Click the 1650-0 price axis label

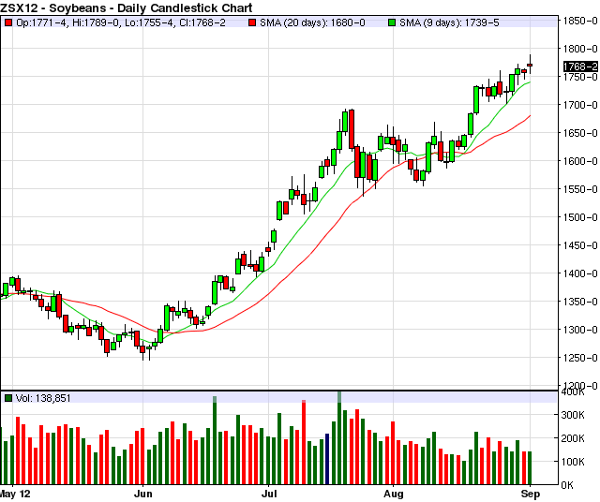pos(579,133)
